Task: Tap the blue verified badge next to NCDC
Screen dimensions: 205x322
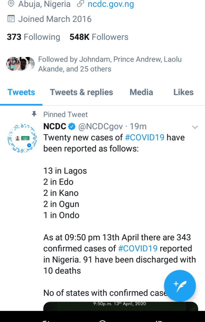Action: 72,126
